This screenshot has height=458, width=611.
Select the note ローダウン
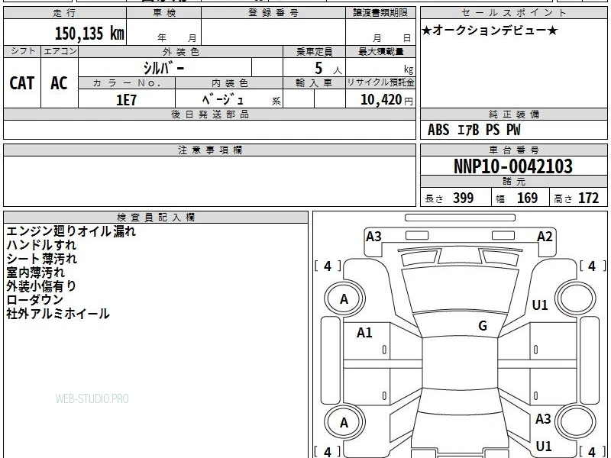(34, 299)
